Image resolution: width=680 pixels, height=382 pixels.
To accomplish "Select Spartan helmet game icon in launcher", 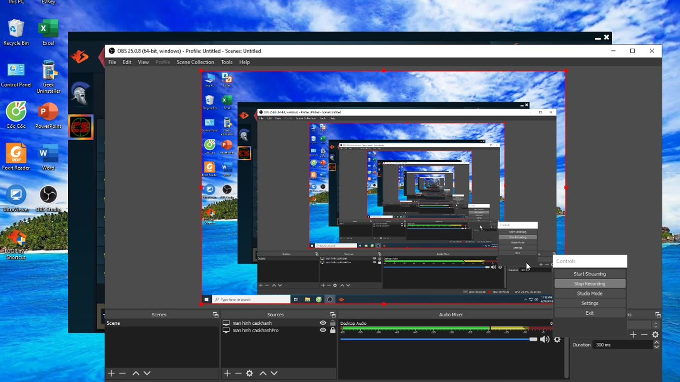I will [80, 94].
